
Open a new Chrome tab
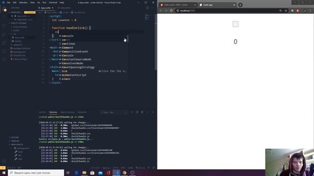click(240, 5)
